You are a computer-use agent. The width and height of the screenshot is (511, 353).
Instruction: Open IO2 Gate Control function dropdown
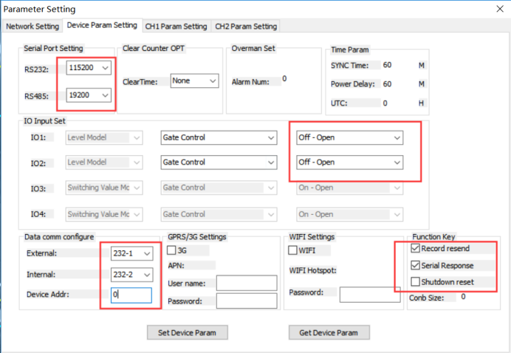tap(219, 162)
